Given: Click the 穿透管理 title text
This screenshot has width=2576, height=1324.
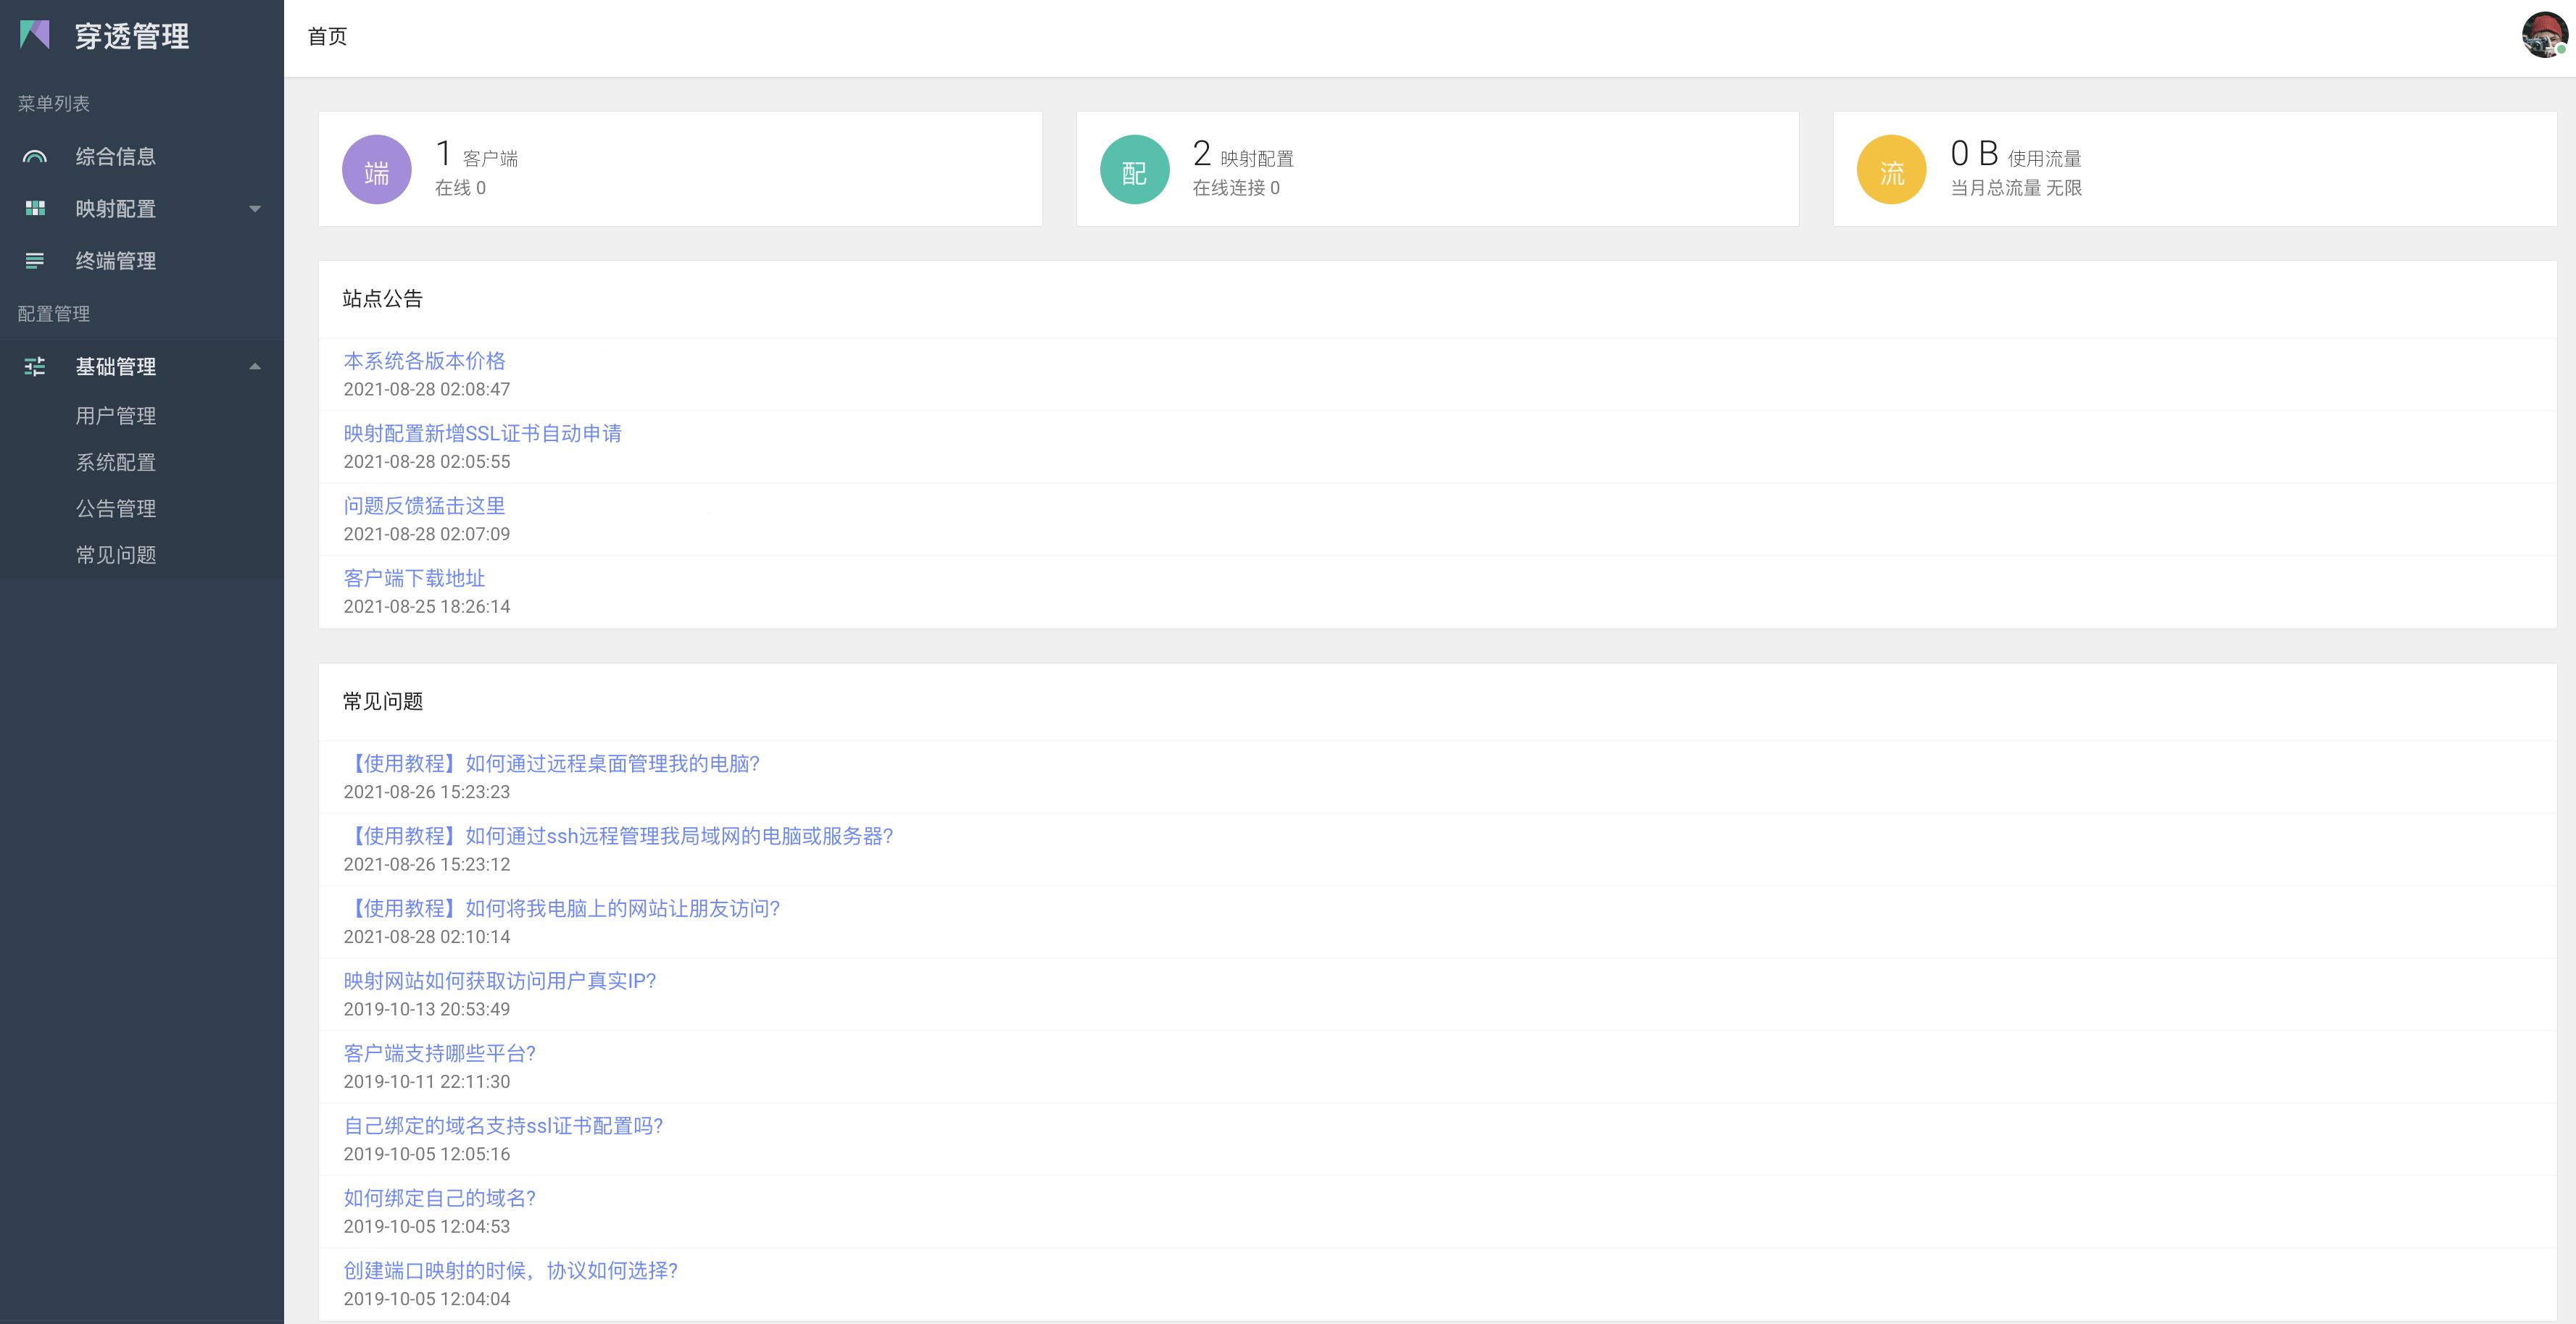Looking at the screenshot, I should coord(132,36).
